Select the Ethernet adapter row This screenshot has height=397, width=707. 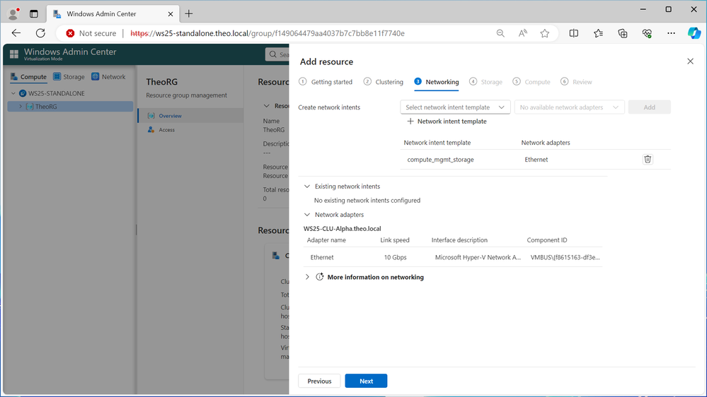click(453, 257)
